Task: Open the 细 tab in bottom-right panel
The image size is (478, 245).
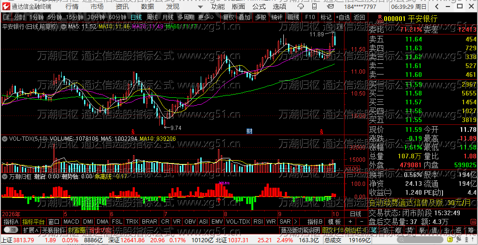Action: pyautogui.click(x=398, y=230)
